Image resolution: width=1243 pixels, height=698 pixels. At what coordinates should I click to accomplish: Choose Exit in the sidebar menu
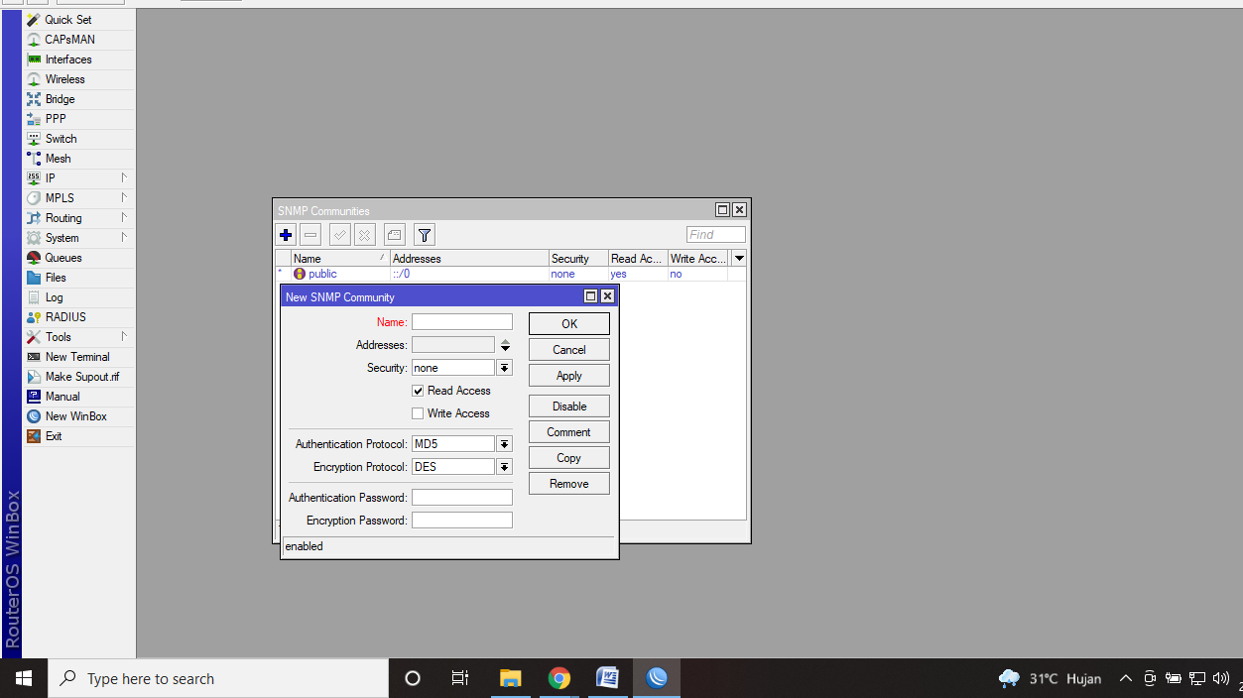coord(78,436)
